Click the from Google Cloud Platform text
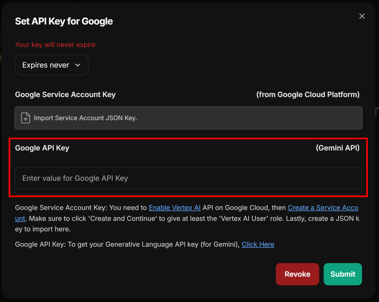This screenshot has height=302, width=379. click(x=308, y=95)
